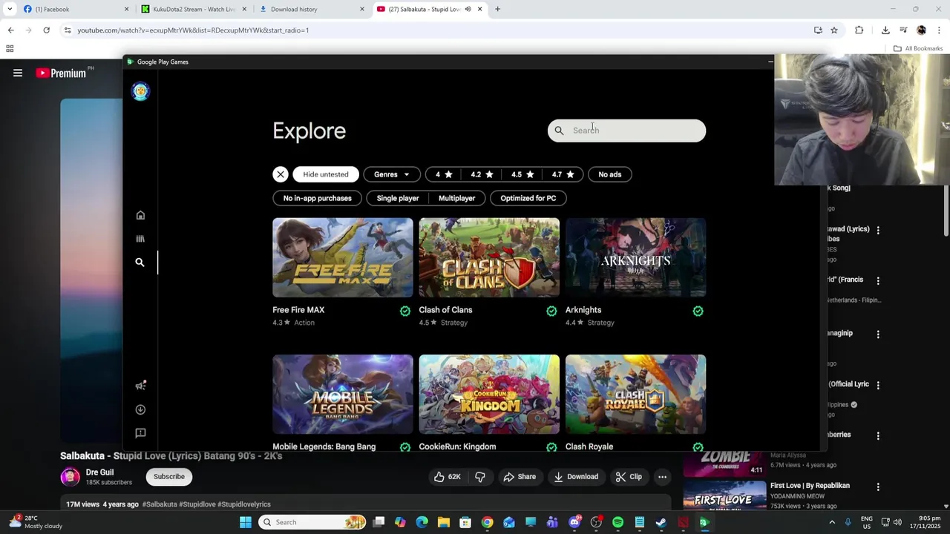Toggle the Optimized for PC filter chip
The height and width of the screenshot is (534, 950).
pyautogui.click(x=528, y=198)
